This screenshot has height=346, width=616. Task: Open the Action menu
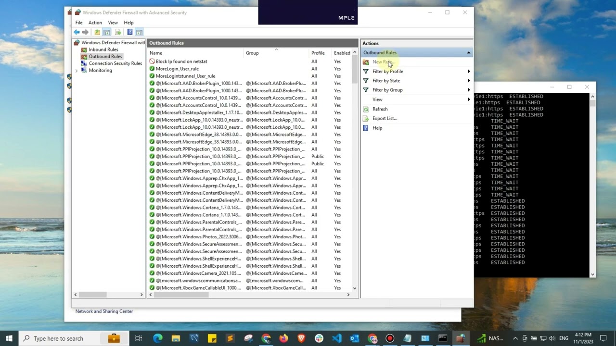coord(95,23)
